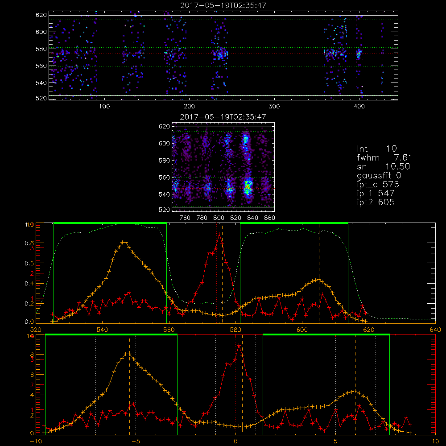
Task: Click the red curve's central peak in the bottom plot
Action: point(239,346)
